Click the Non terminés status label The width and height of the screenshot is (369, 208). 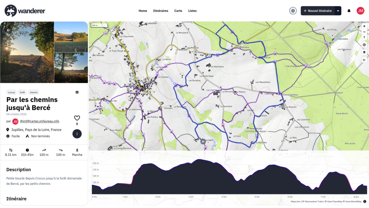point(40,136)
